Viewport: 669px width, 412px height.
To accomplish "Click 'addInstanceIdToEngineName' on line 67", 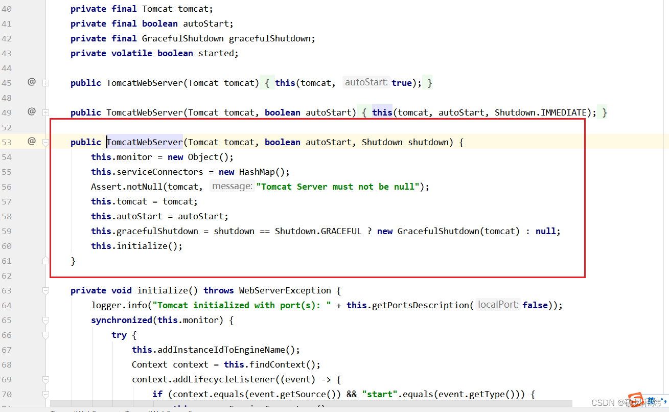I will [x=221, y=350].
